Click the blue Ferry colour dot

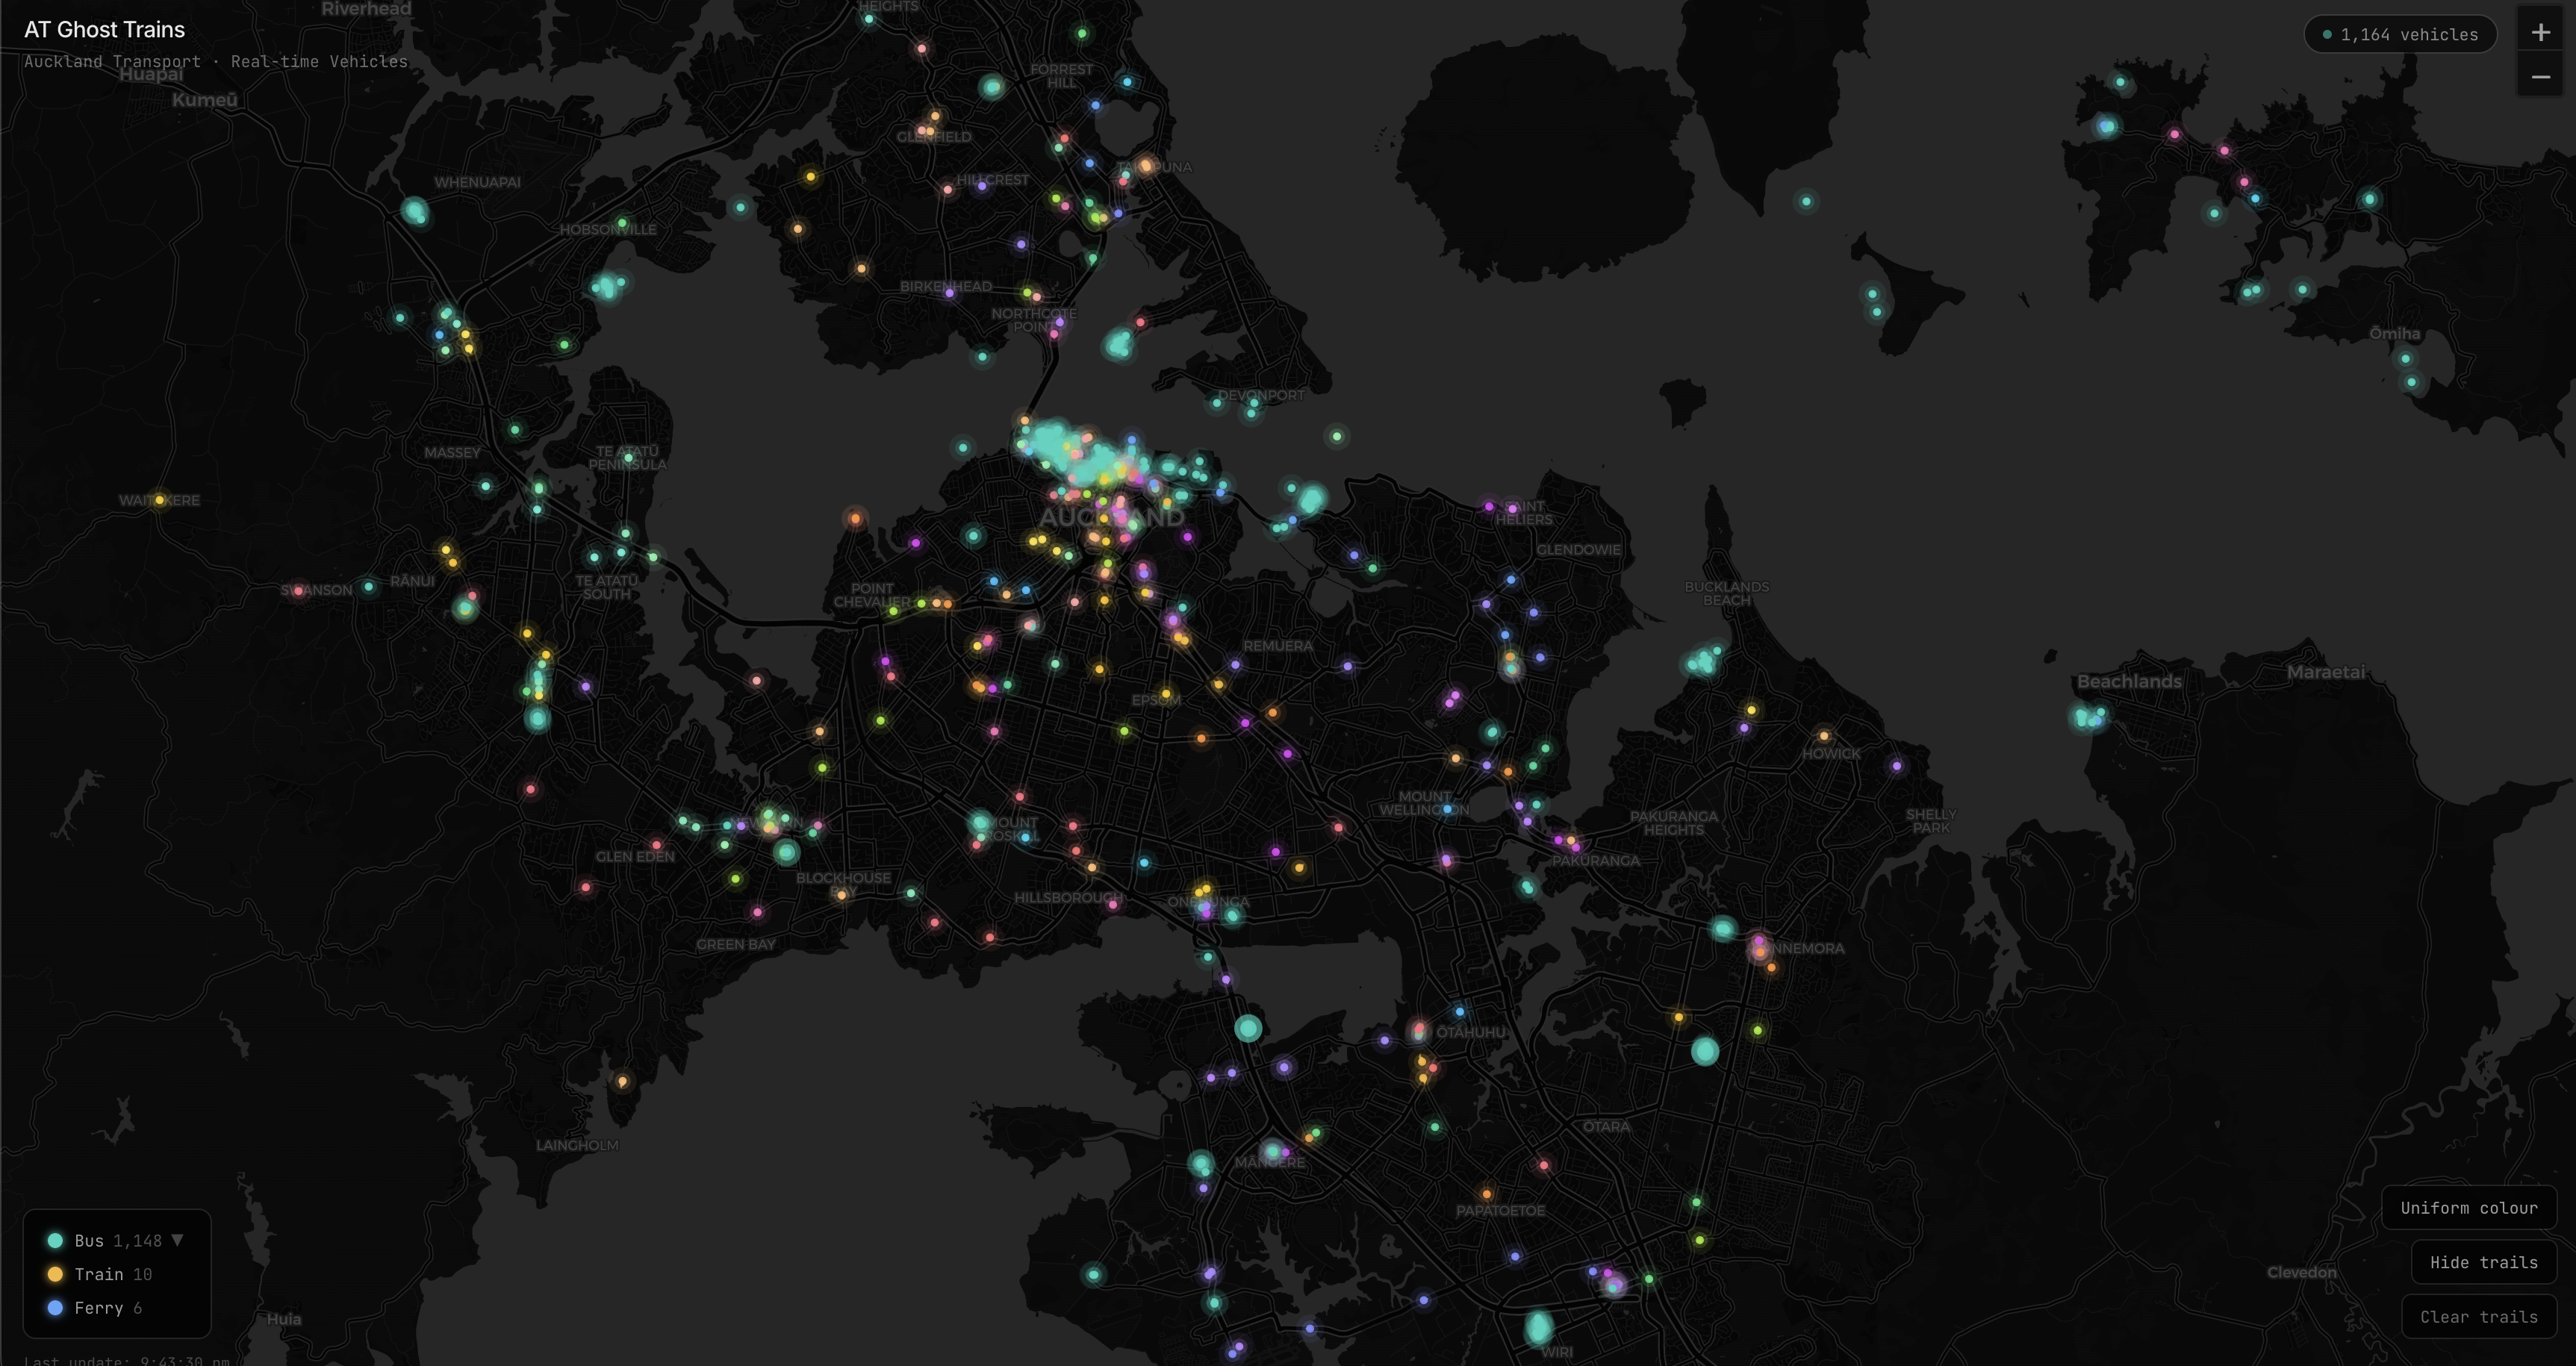tap(55, 1308)
